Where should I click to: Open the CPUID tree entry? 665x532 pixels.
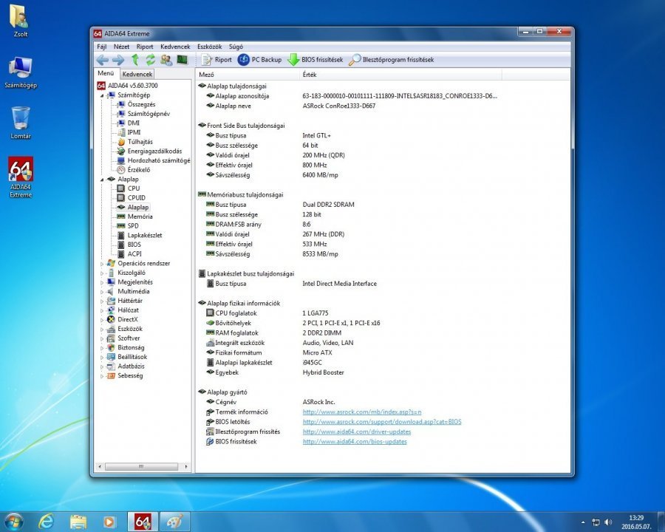(137, 198)
